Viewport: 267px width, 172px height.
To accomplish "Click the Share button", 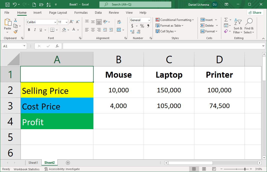I will pyautogui.click(x=255, y=12).
